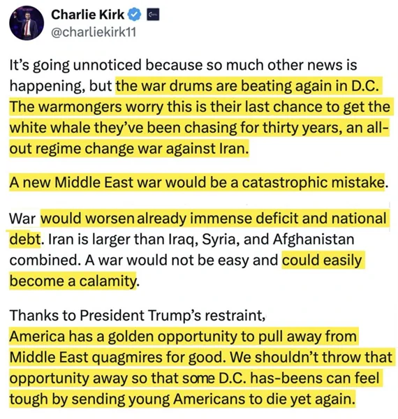The image size is (398, 419).
Task: Click the blue verified checkmark badge
Action: (x=135, y=15)
